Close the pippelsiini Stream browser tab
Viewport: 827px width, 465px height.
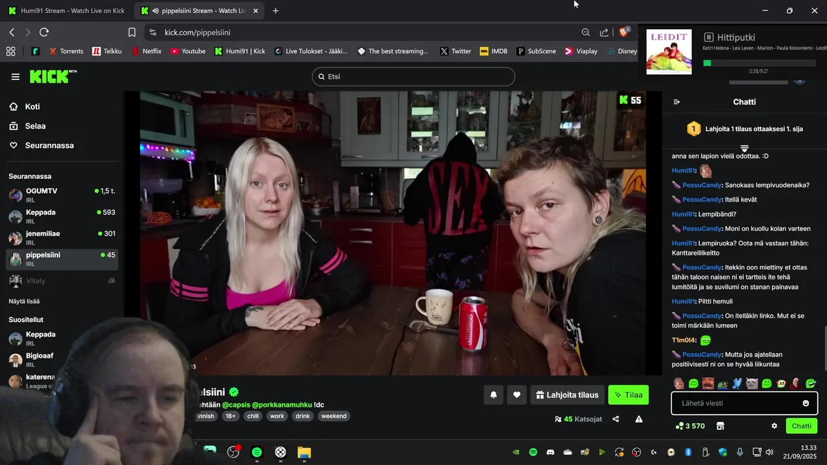(255, 11)
